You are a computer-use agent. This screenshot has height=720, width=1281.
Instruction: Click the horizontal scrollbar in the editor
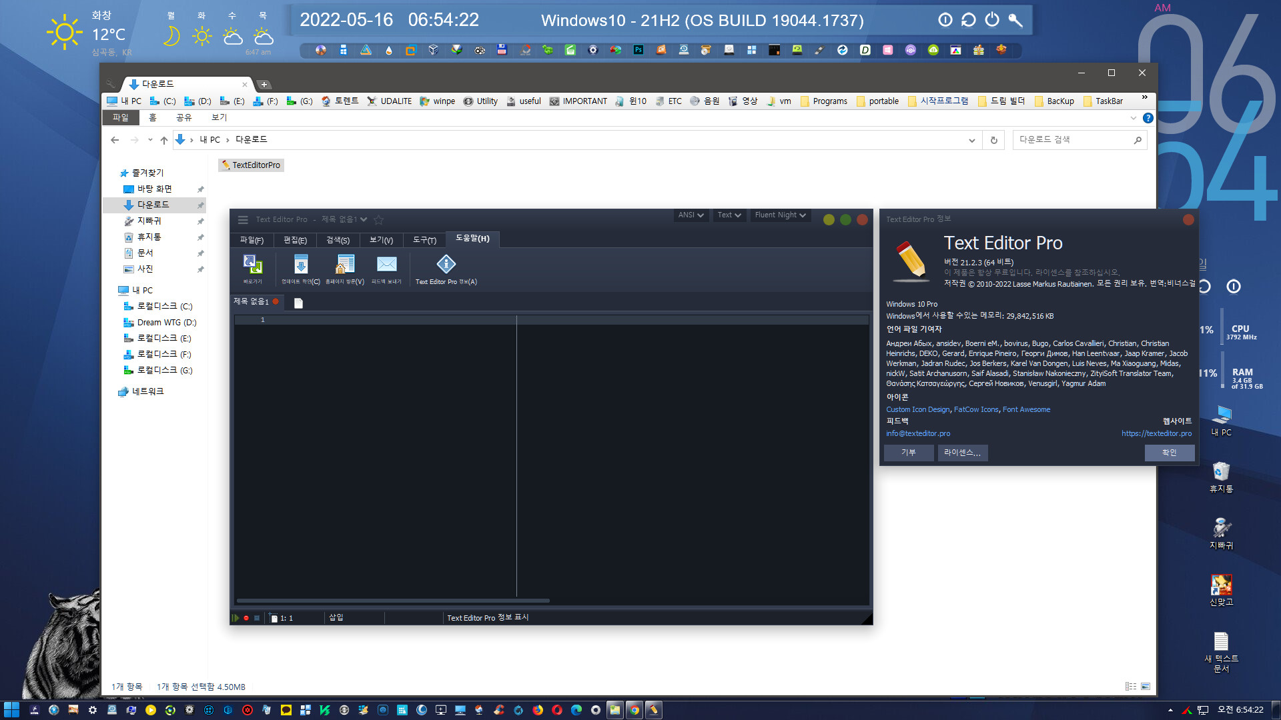(x=394, y=601)
